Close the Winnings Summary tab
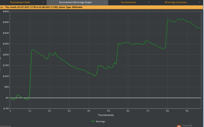 pos(200,2)
